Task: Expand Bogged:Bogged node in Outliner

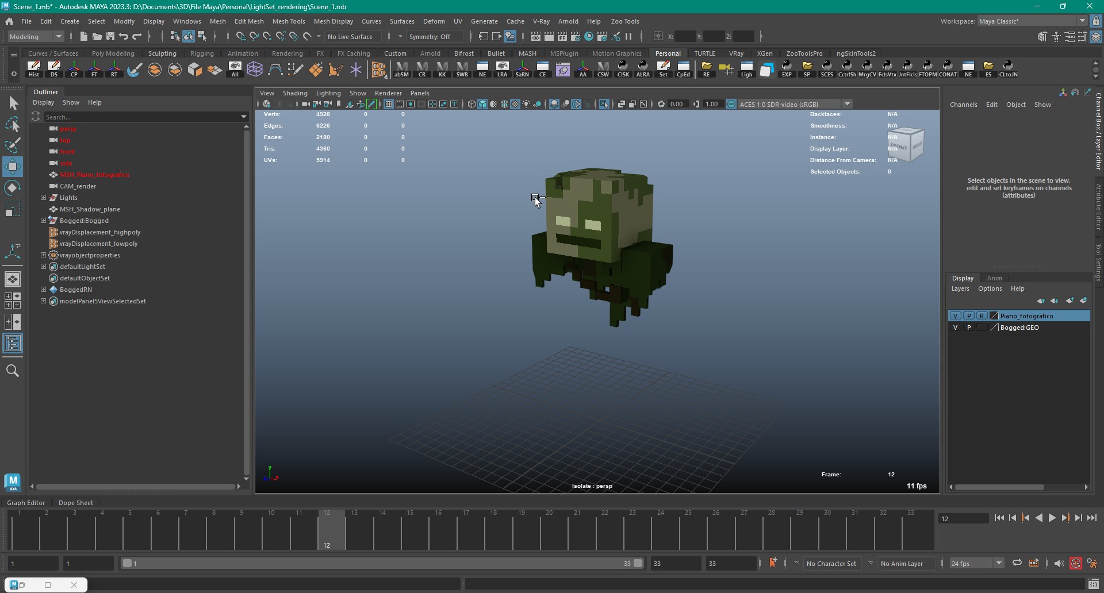Action: coord(43,221)
